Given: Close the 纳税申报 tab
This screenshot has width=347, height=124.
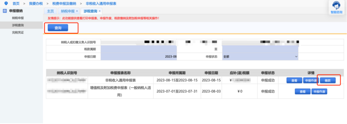Looking at the screenshot, I should pyautogui.click(x=77, y=11).
